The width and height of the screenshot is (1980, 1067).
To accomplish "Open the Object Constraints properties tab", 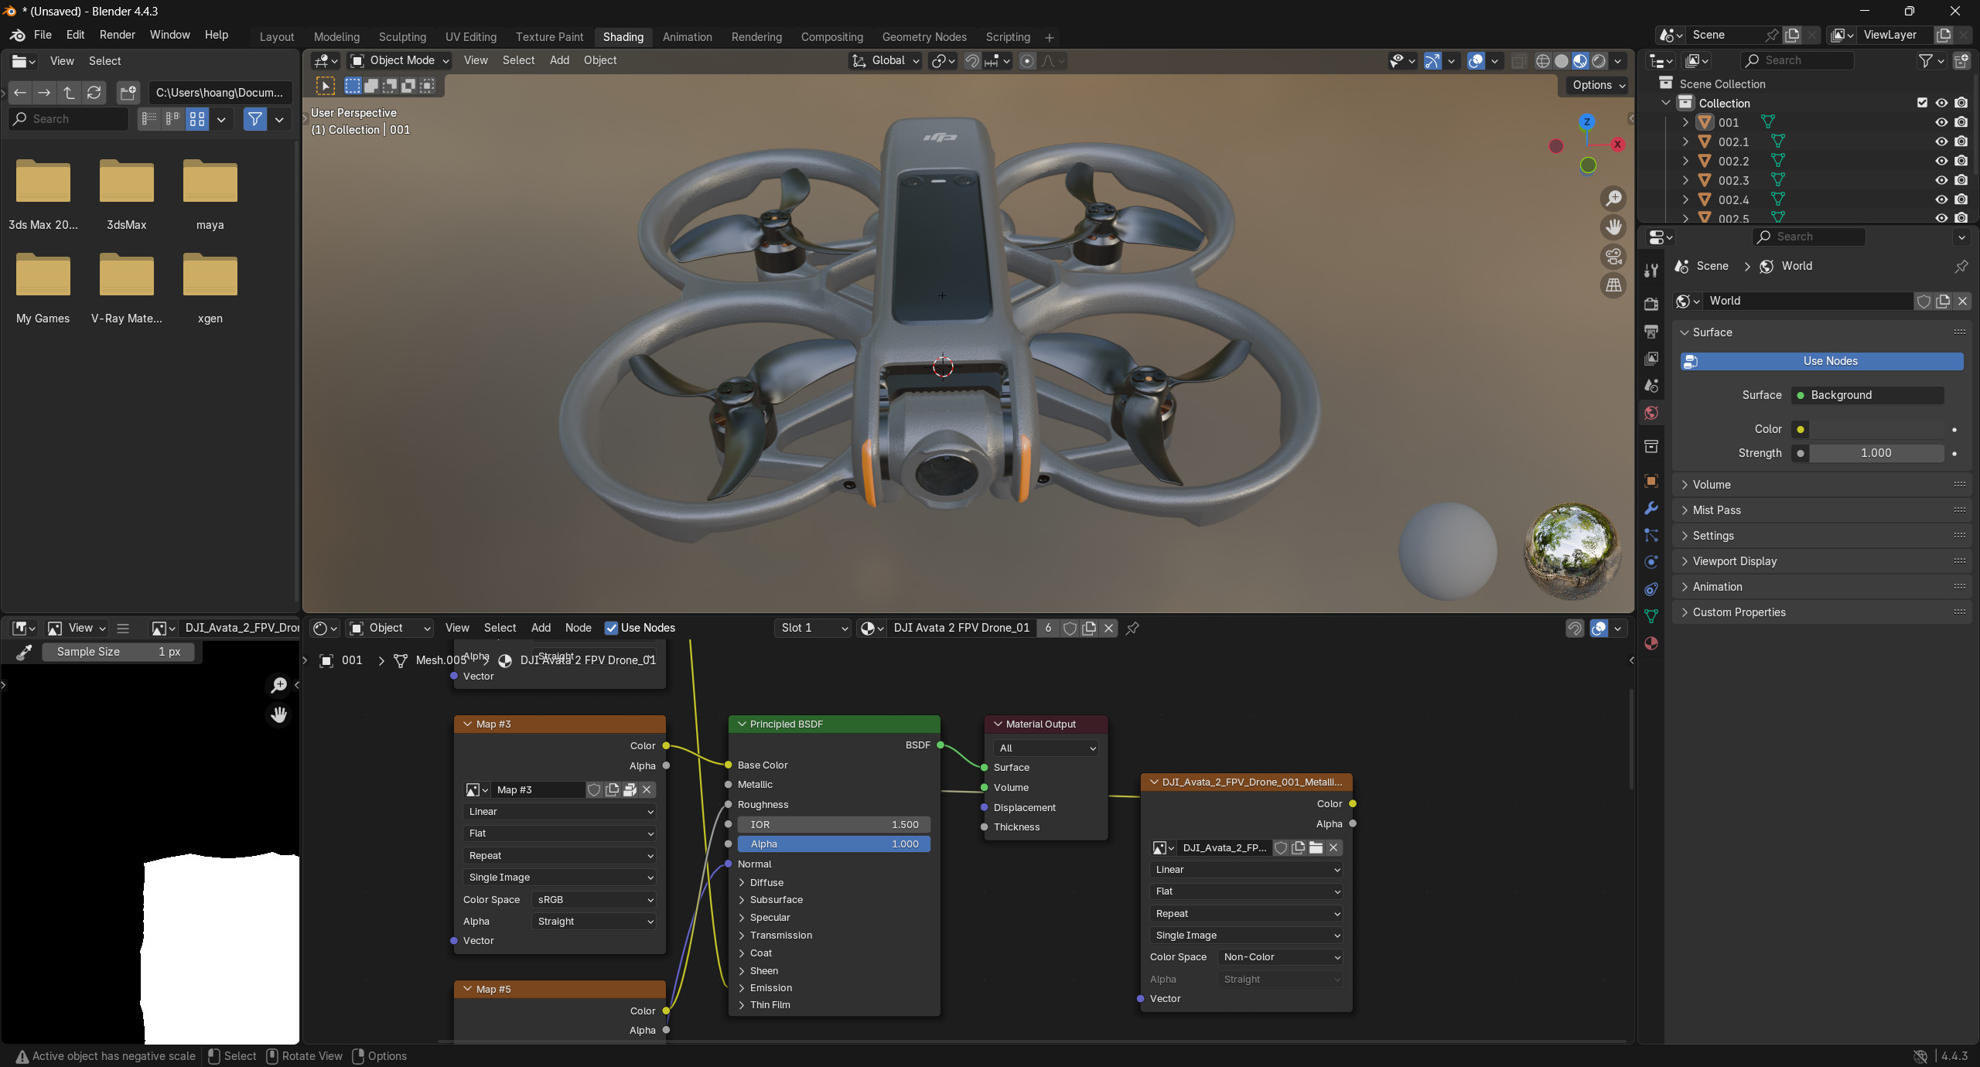I will coord(1651,589).
